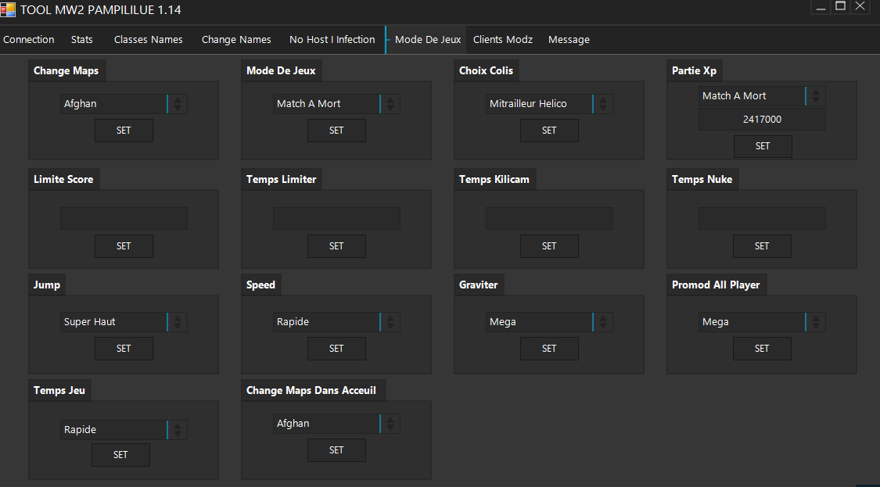Click SET under Change Maps

click(124, 131)
